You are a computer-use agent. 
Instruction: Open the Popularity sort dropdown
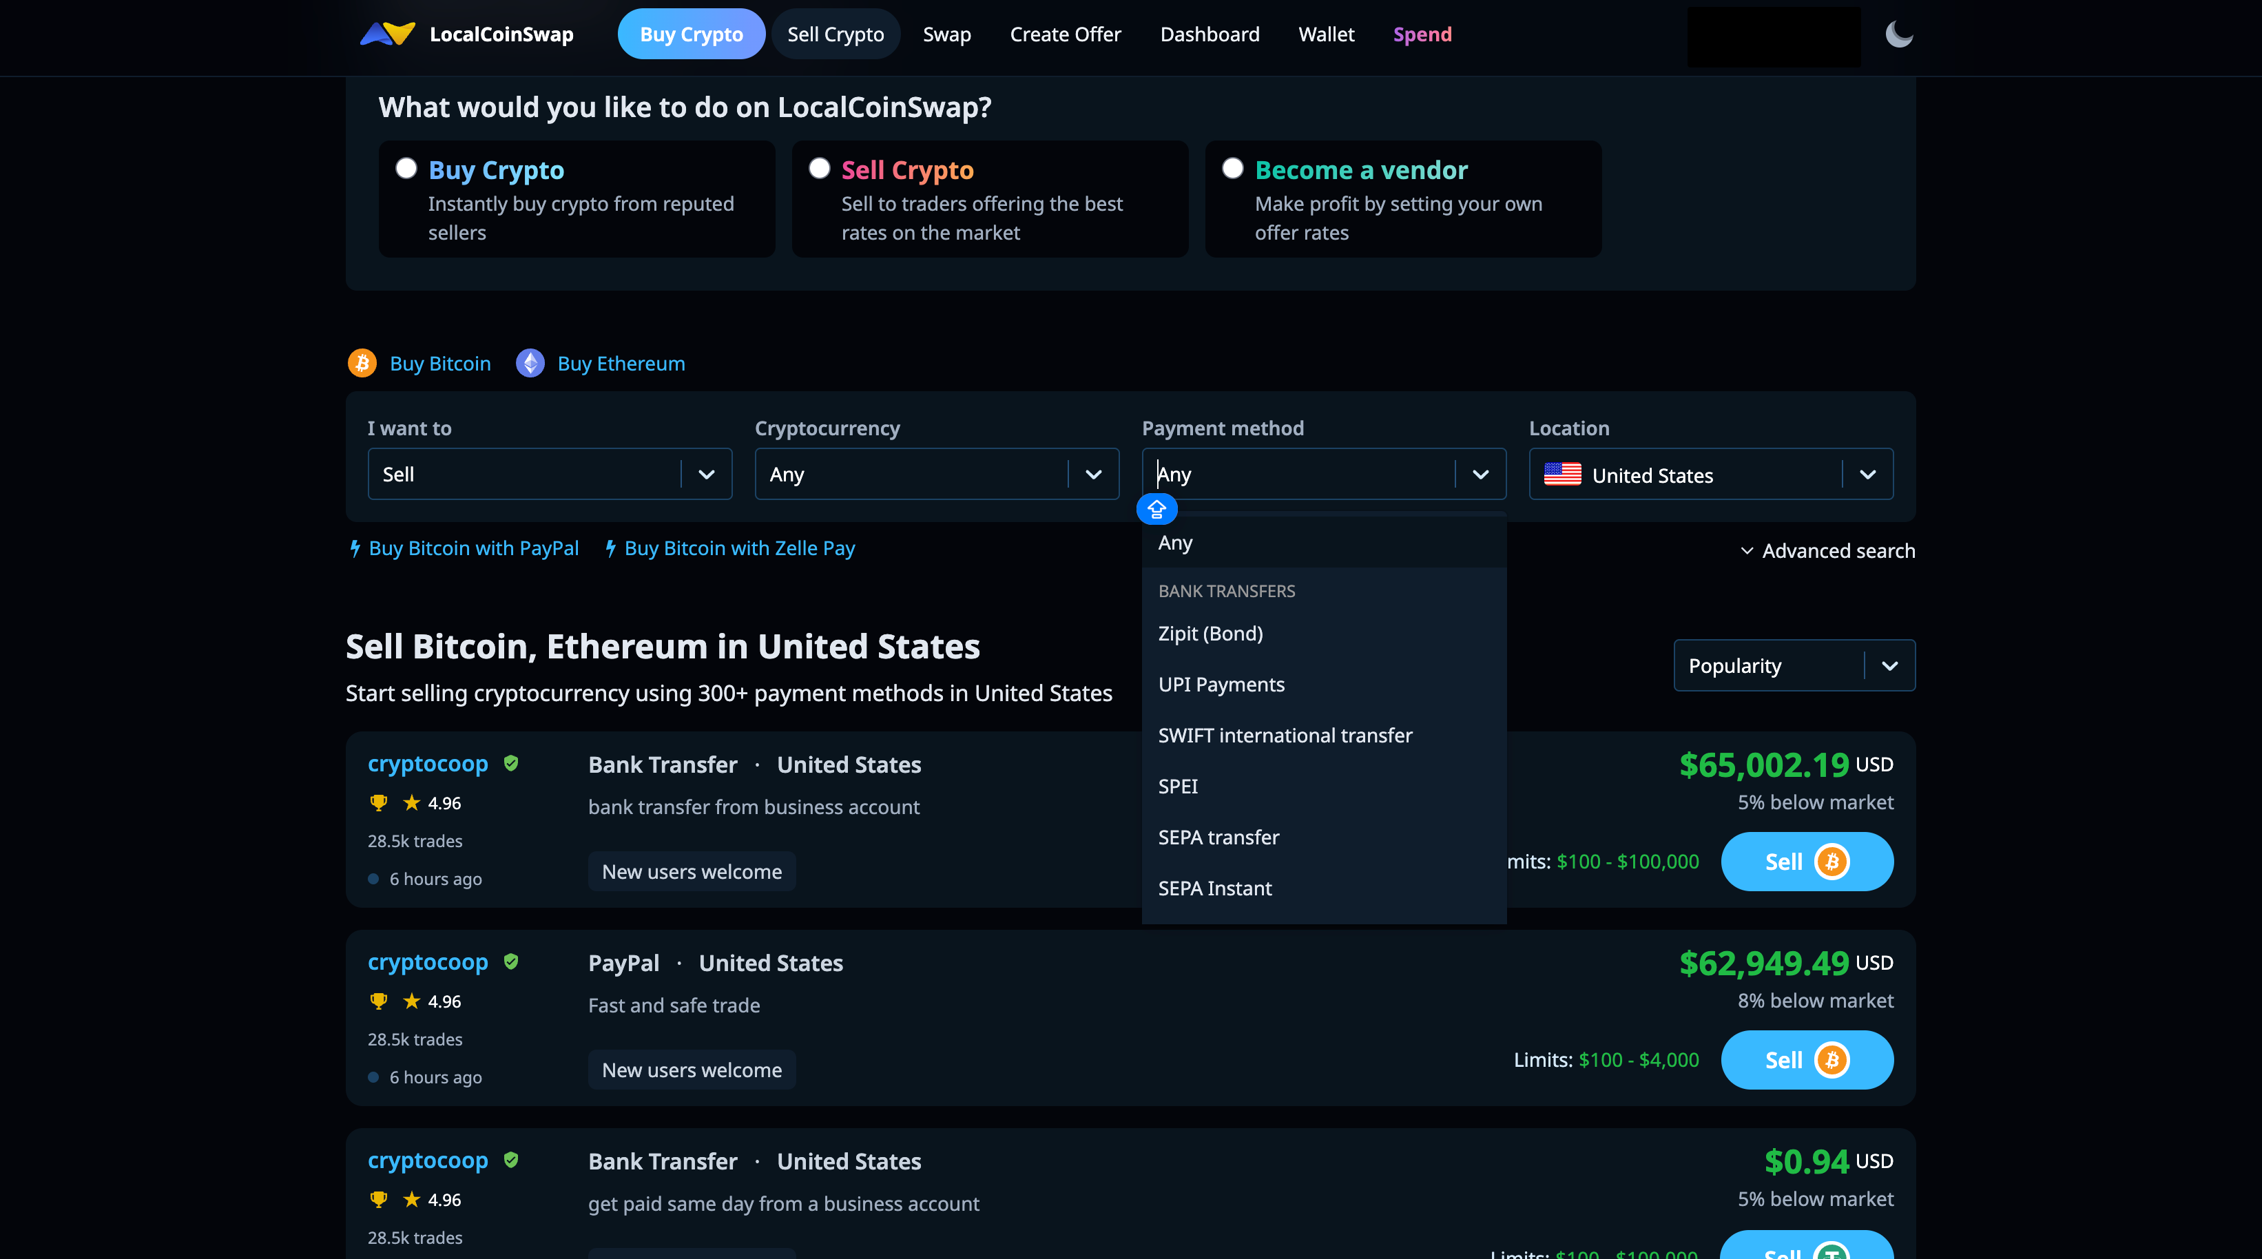(x=1794, y=665)
